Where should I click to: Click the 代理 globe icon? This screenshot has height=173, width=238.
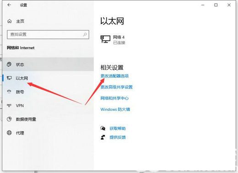[x=9, y=133]
